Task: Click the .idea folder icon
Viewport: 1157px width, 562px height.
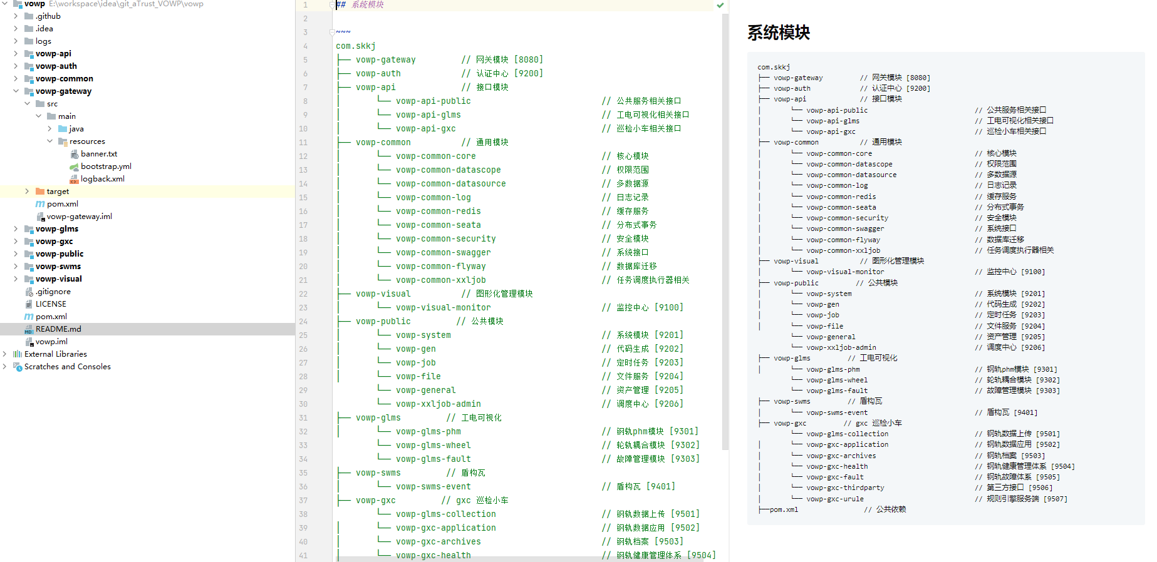Action: click(29, 29)
